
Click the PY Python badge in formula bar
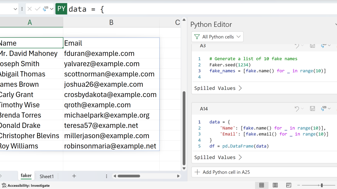coord(61,9)
